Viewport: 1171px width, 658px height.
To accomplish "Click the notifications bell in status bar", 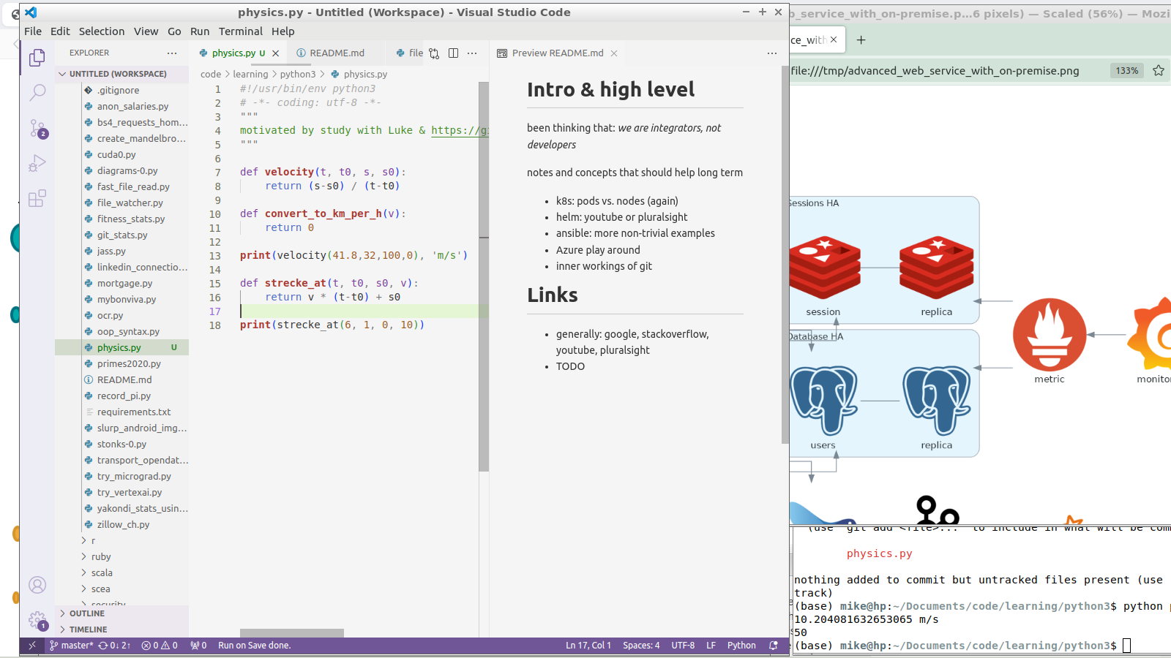I will tap(774, 646).
